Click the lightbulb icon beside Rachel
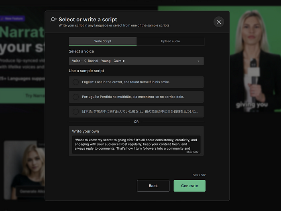This screenshot has height=211, width=281. click(85, 61)
